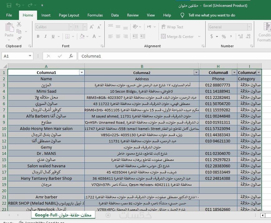Open the Columna1 filter dropdown
The height and width of the screenshot is (223, 271).
pos(82,72)
